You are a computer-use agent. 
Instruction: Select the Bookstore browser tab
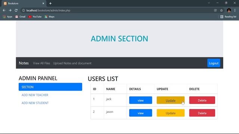pyautogui.click(x=24, y=3)
